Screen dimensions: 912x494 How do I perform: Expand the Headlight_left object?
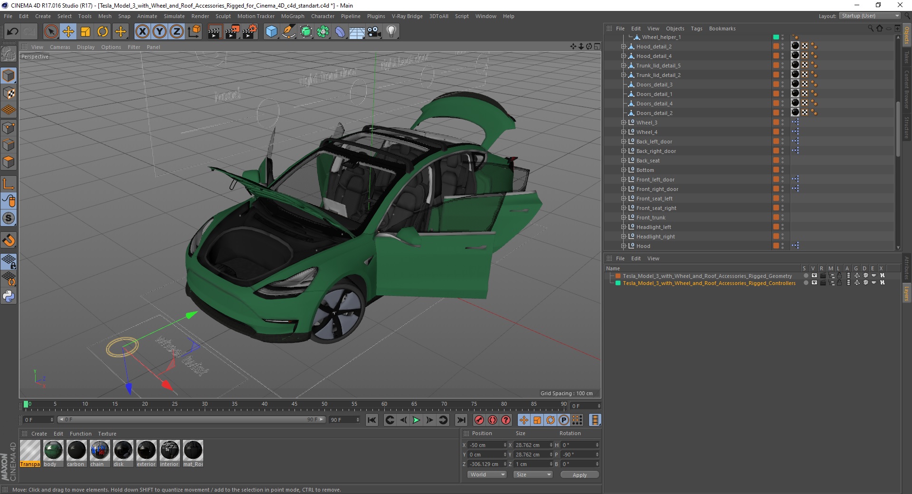click(623, 227)
